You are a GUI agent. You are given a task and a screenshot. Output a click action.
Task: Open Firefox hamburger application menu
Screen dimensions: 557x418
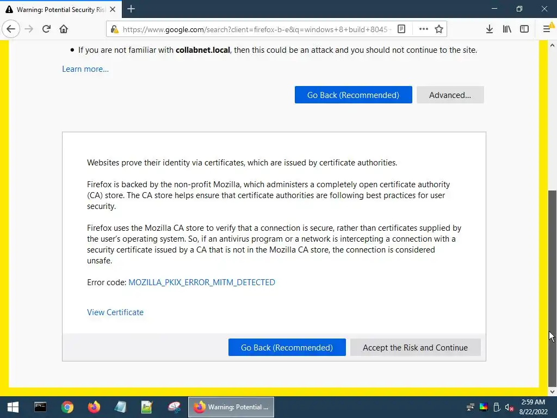547,29
